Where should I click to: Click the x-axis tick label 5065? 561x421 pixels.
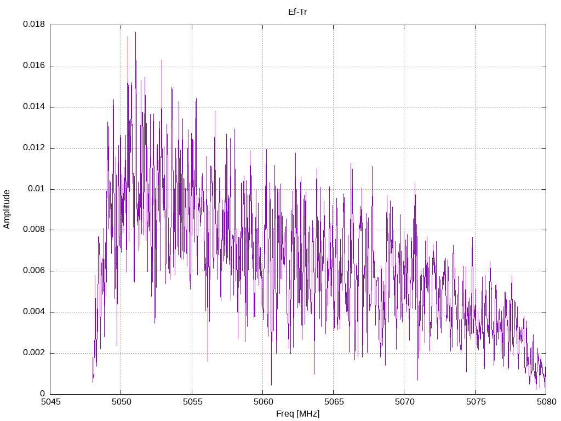click(x=334, y=402)
